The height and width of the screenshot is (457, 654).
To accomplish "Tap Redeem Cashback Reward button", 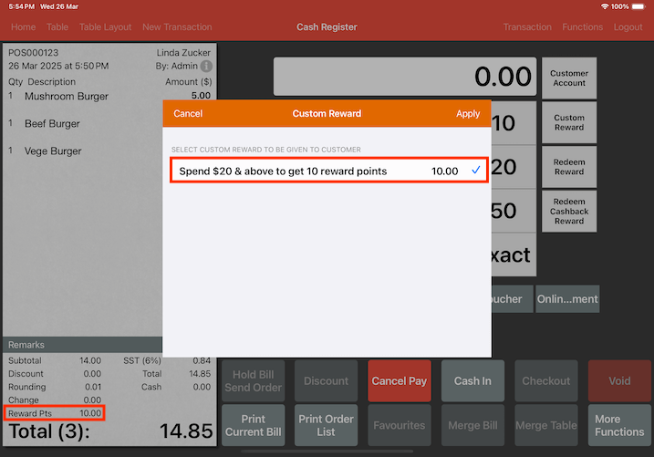I will tap(569, 212).
